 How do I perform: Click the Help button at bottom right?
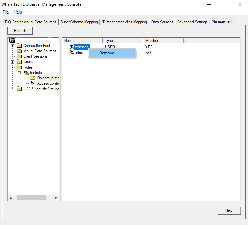[x=229, y=210]
